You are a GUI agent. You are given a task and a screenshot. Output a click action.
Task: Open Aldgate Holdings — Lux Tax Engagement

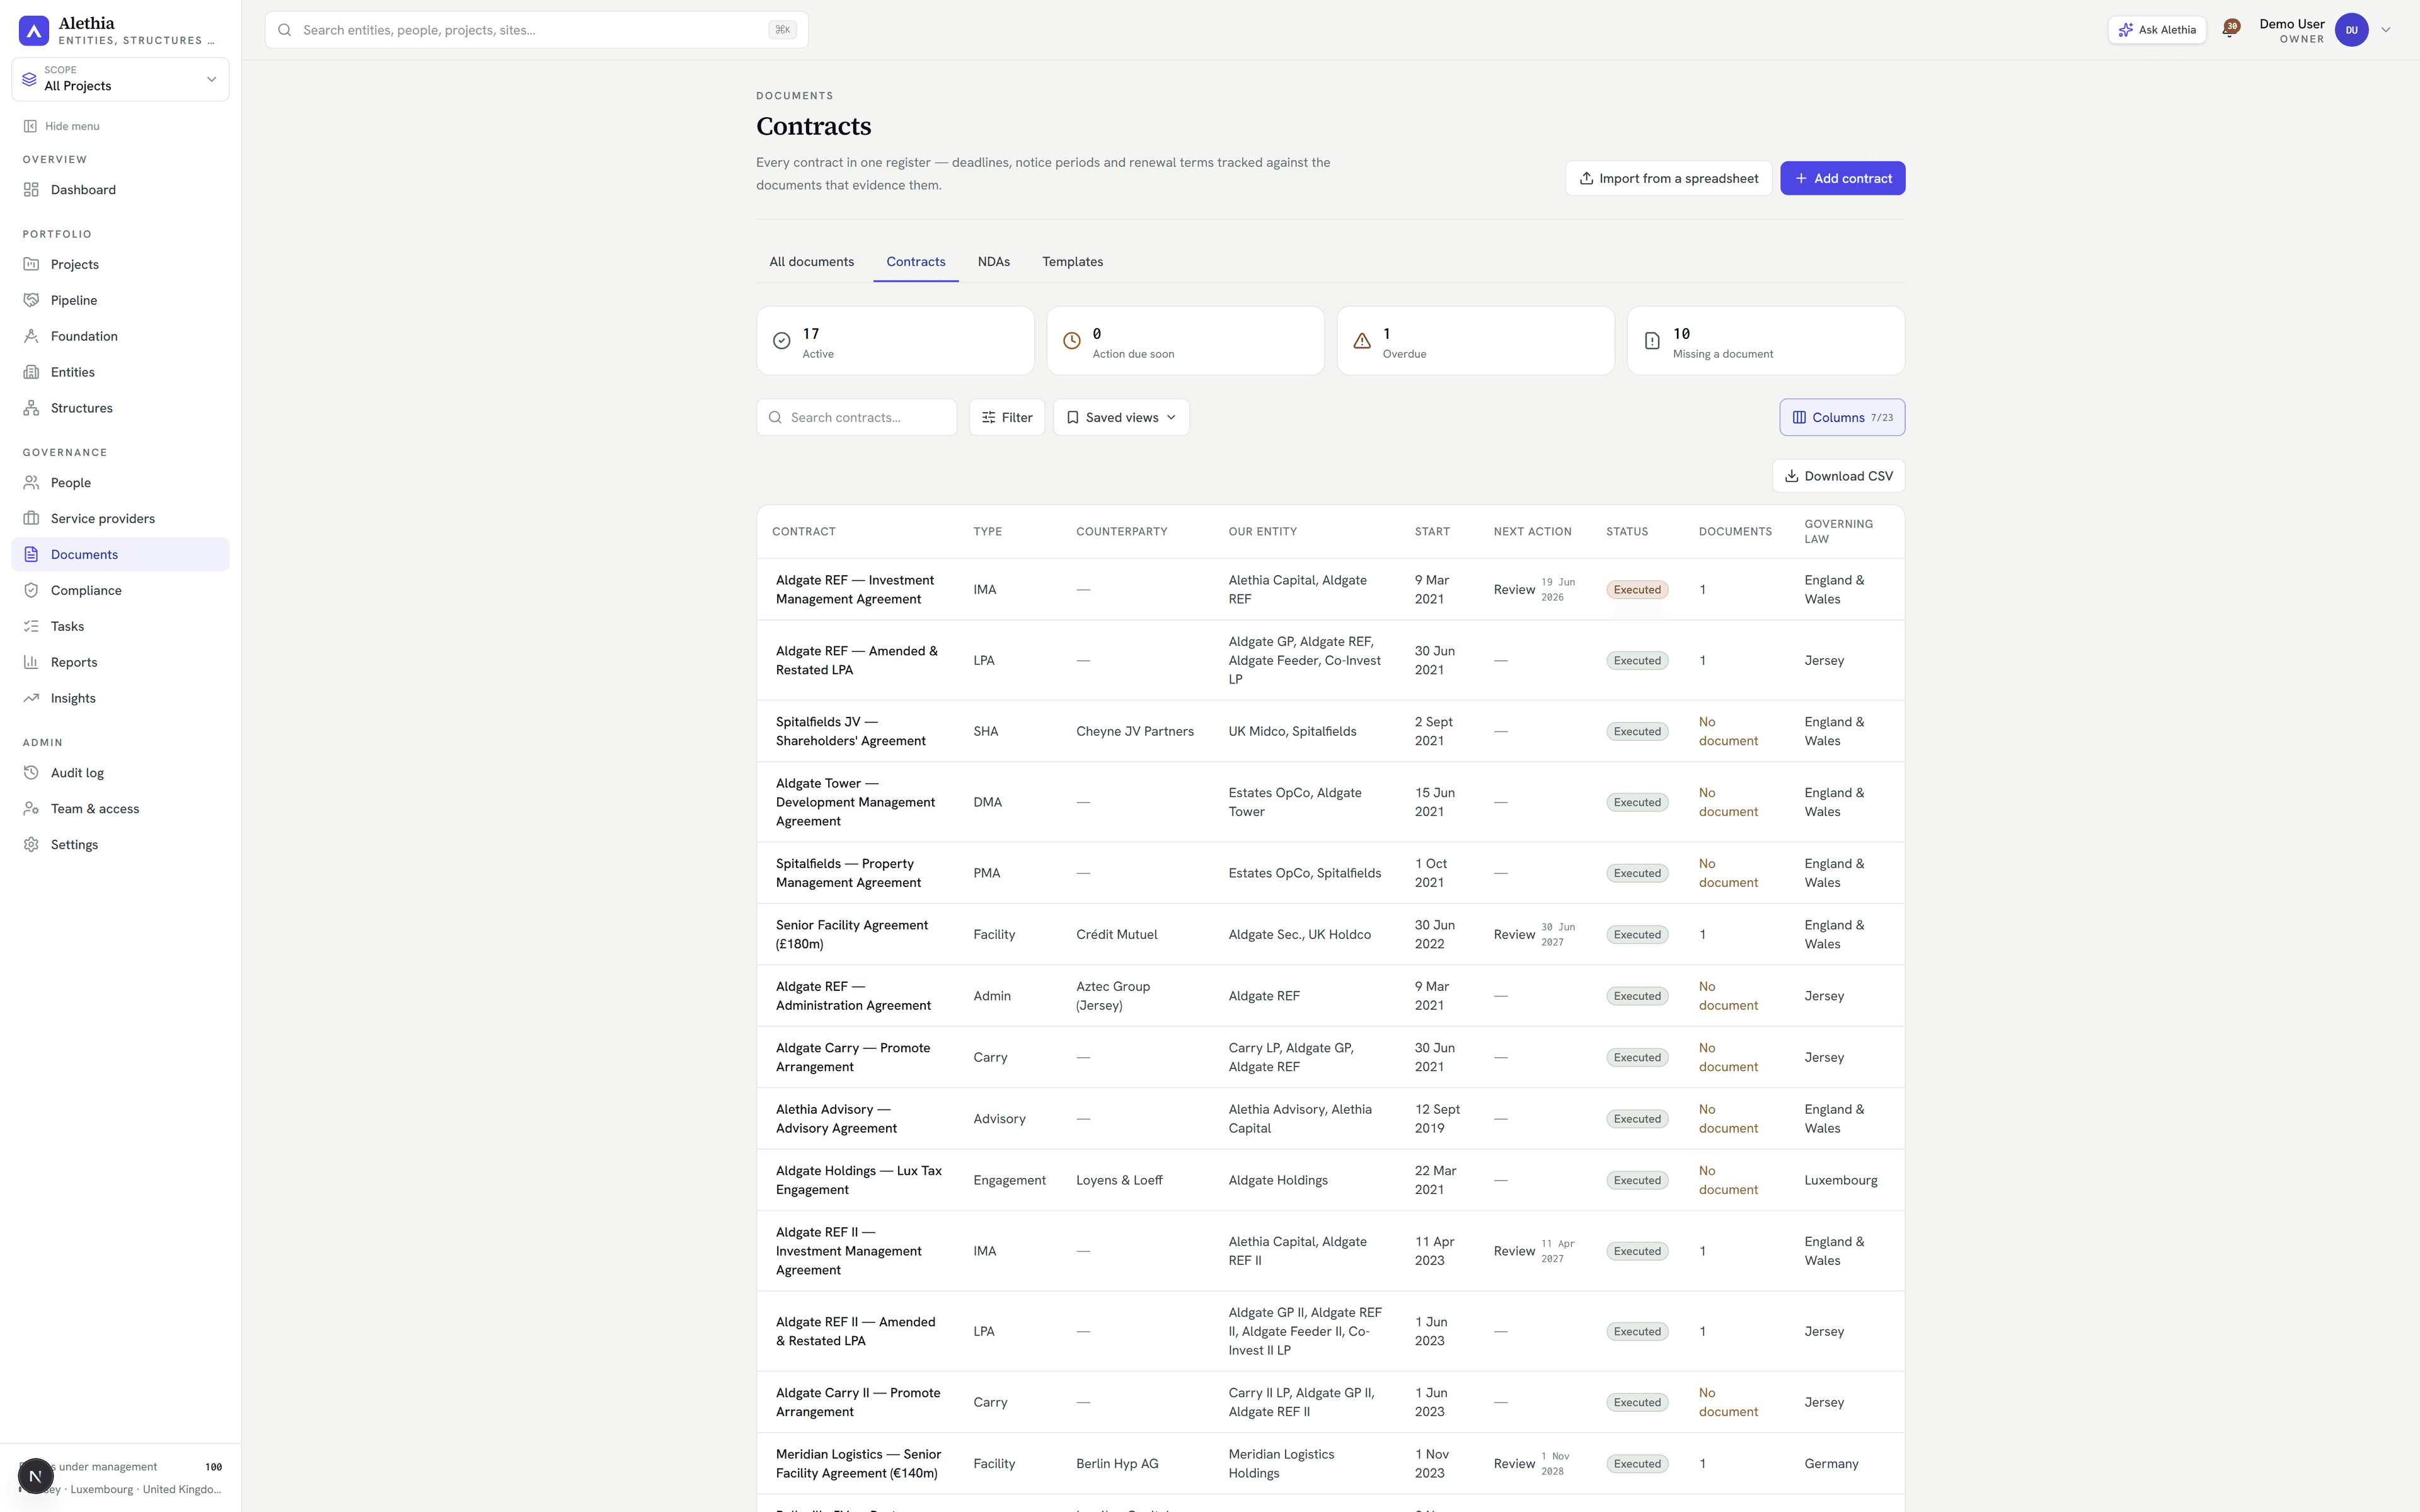click(x=859, y=1181)
